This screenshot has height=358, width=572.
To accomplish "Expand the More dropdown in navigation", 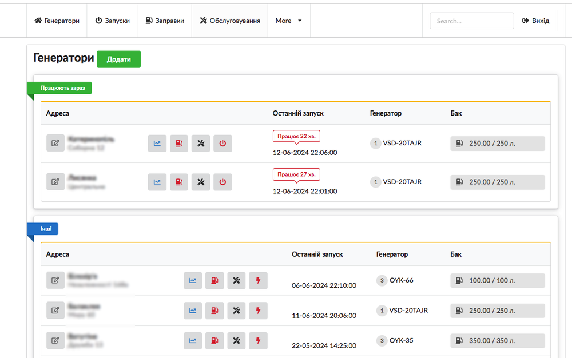I will 288,21.
